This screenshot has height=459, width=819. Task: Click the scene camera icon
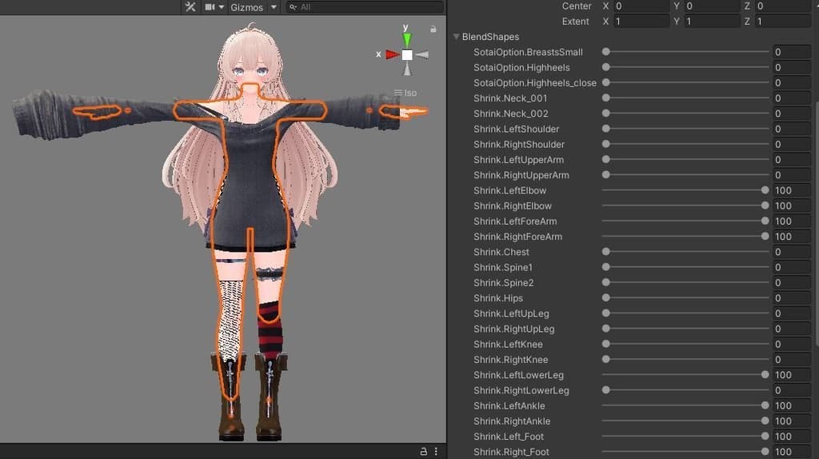coord(210,7)
